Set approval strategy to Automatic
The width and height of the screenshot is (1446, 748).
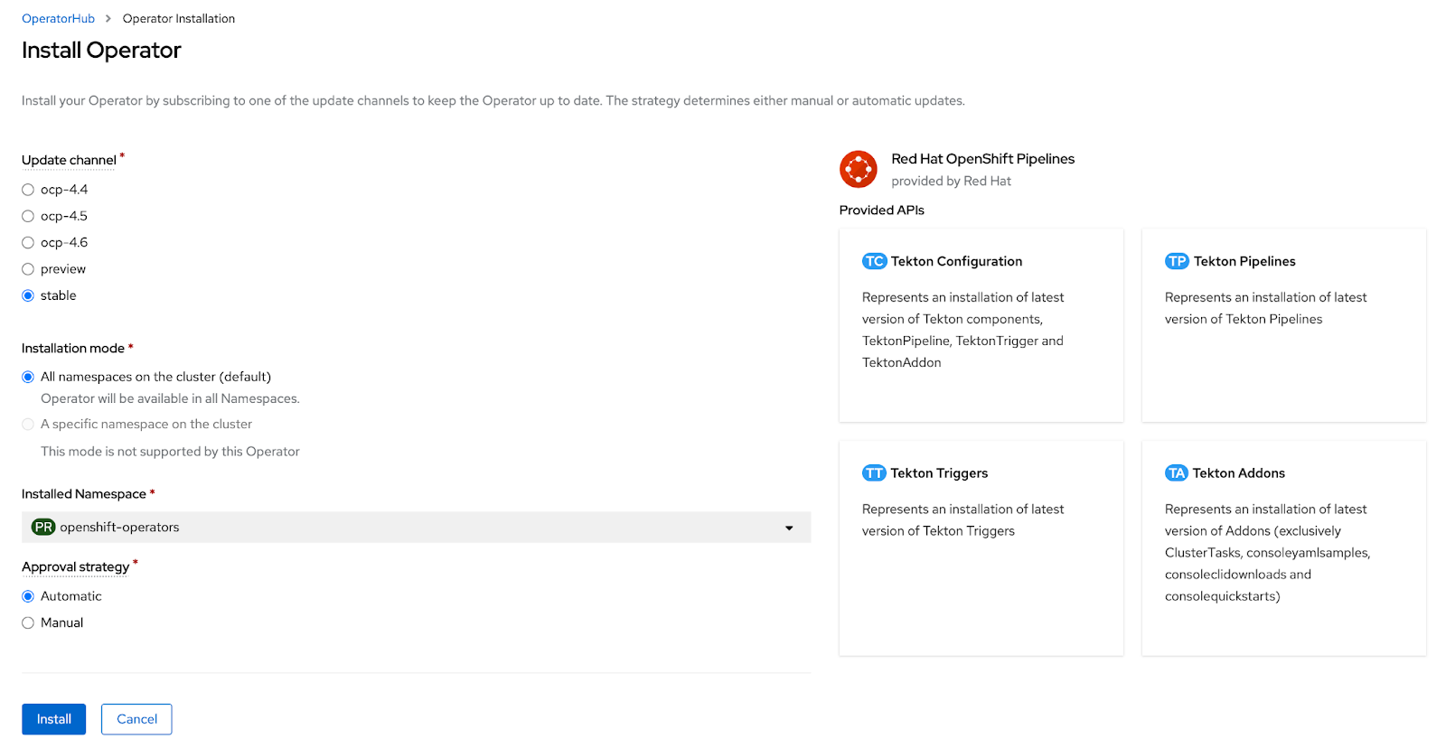click(28, 596)
